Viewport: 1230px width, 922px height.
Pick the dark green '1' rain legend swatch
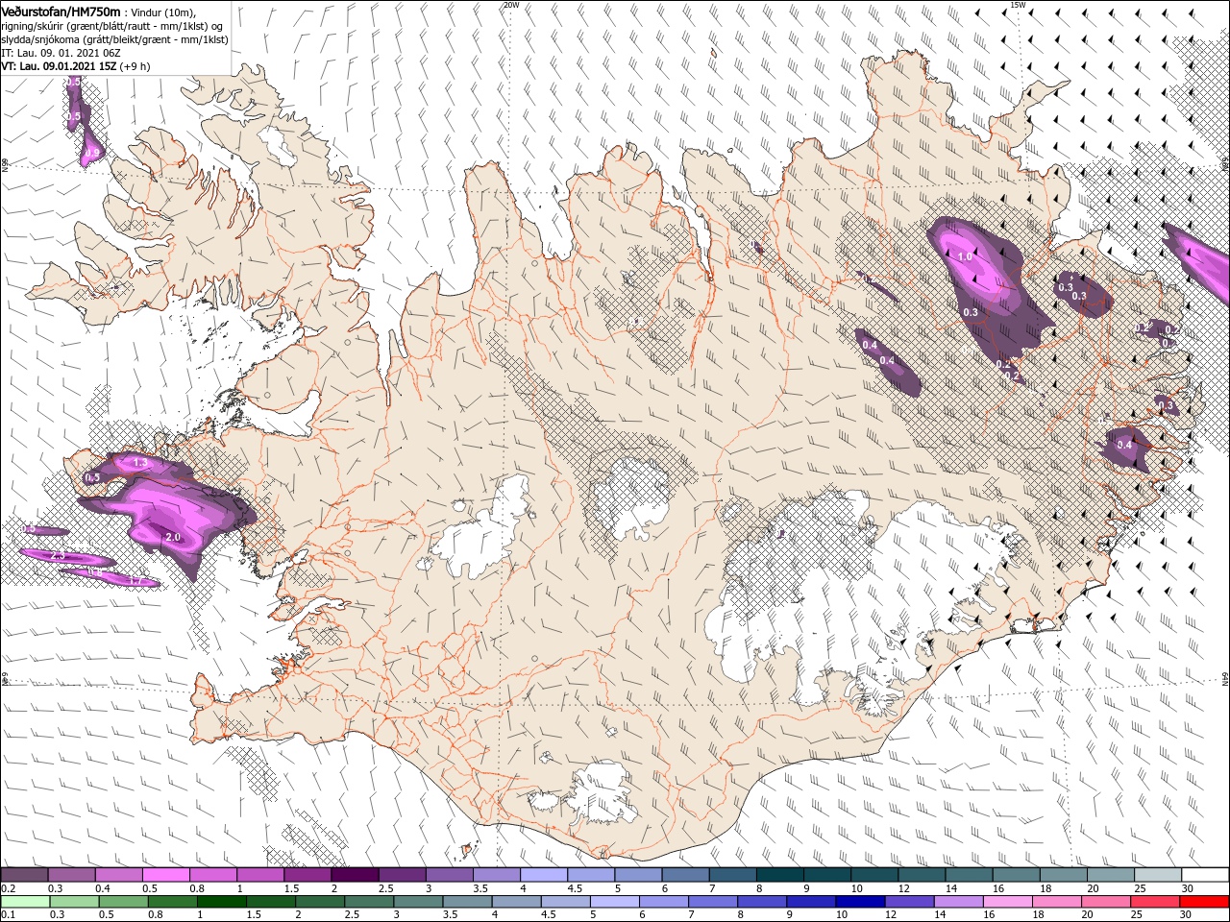point(221,901)
